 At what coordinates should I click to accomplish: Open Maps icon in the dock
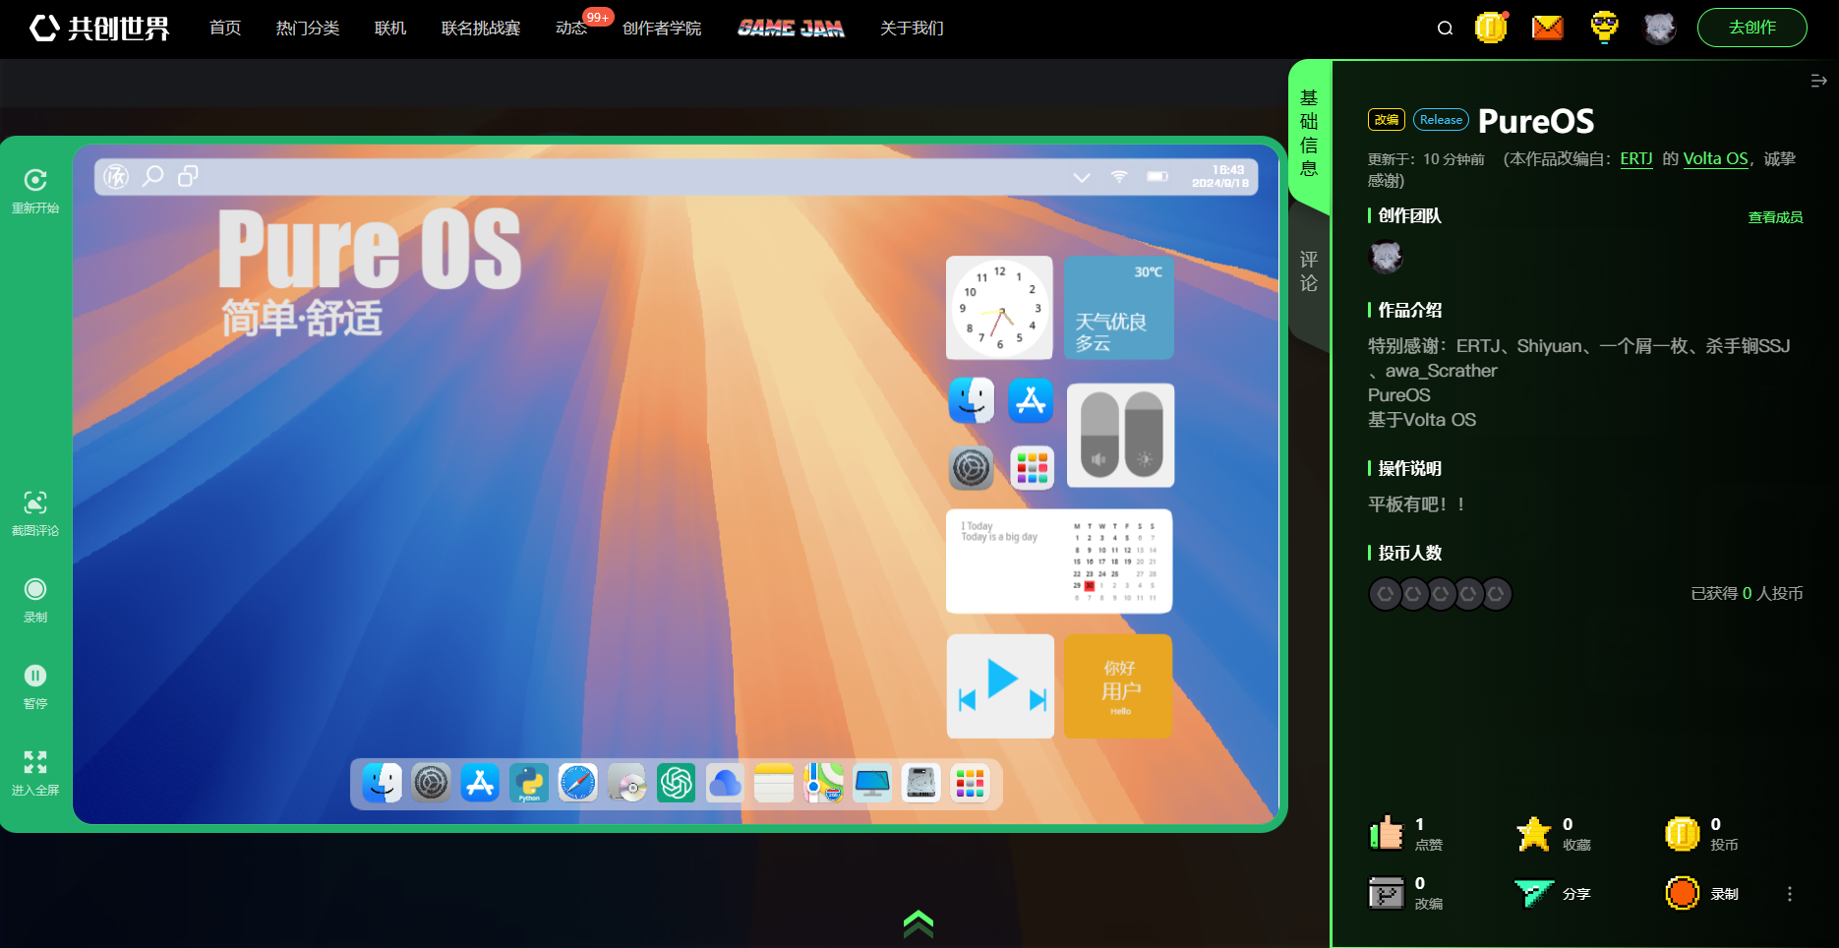pos(823,783)
